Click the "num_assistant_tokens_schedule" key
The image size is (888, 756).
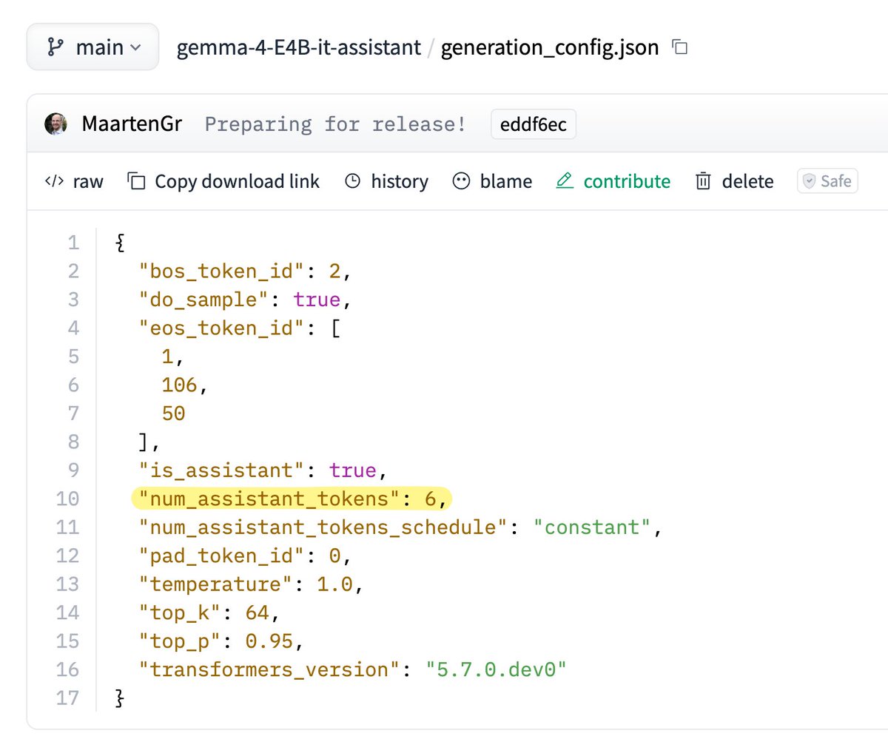click(x=323, y=527)
